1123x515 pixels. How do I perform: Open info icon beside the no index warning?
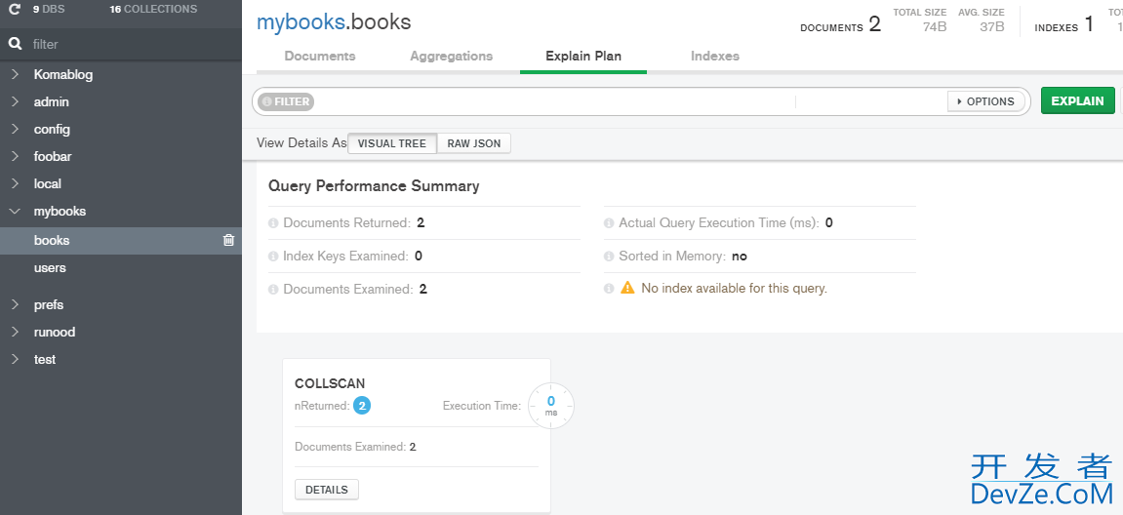[609, 288]
